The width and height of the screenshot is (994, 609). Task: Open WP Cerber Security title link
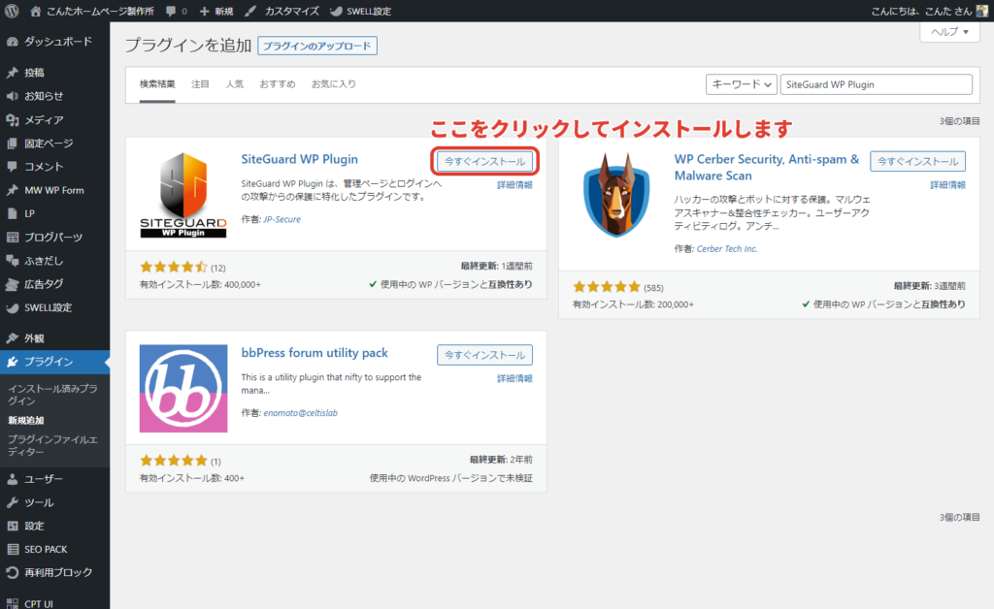[x=767, y=168]
